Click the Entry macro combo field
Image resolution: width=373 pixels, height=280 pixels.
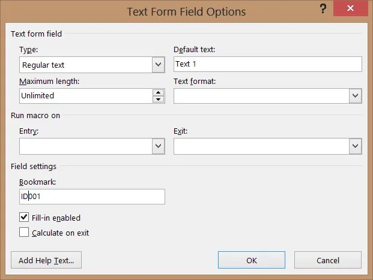pyautogui.click(x=85, y=146)
